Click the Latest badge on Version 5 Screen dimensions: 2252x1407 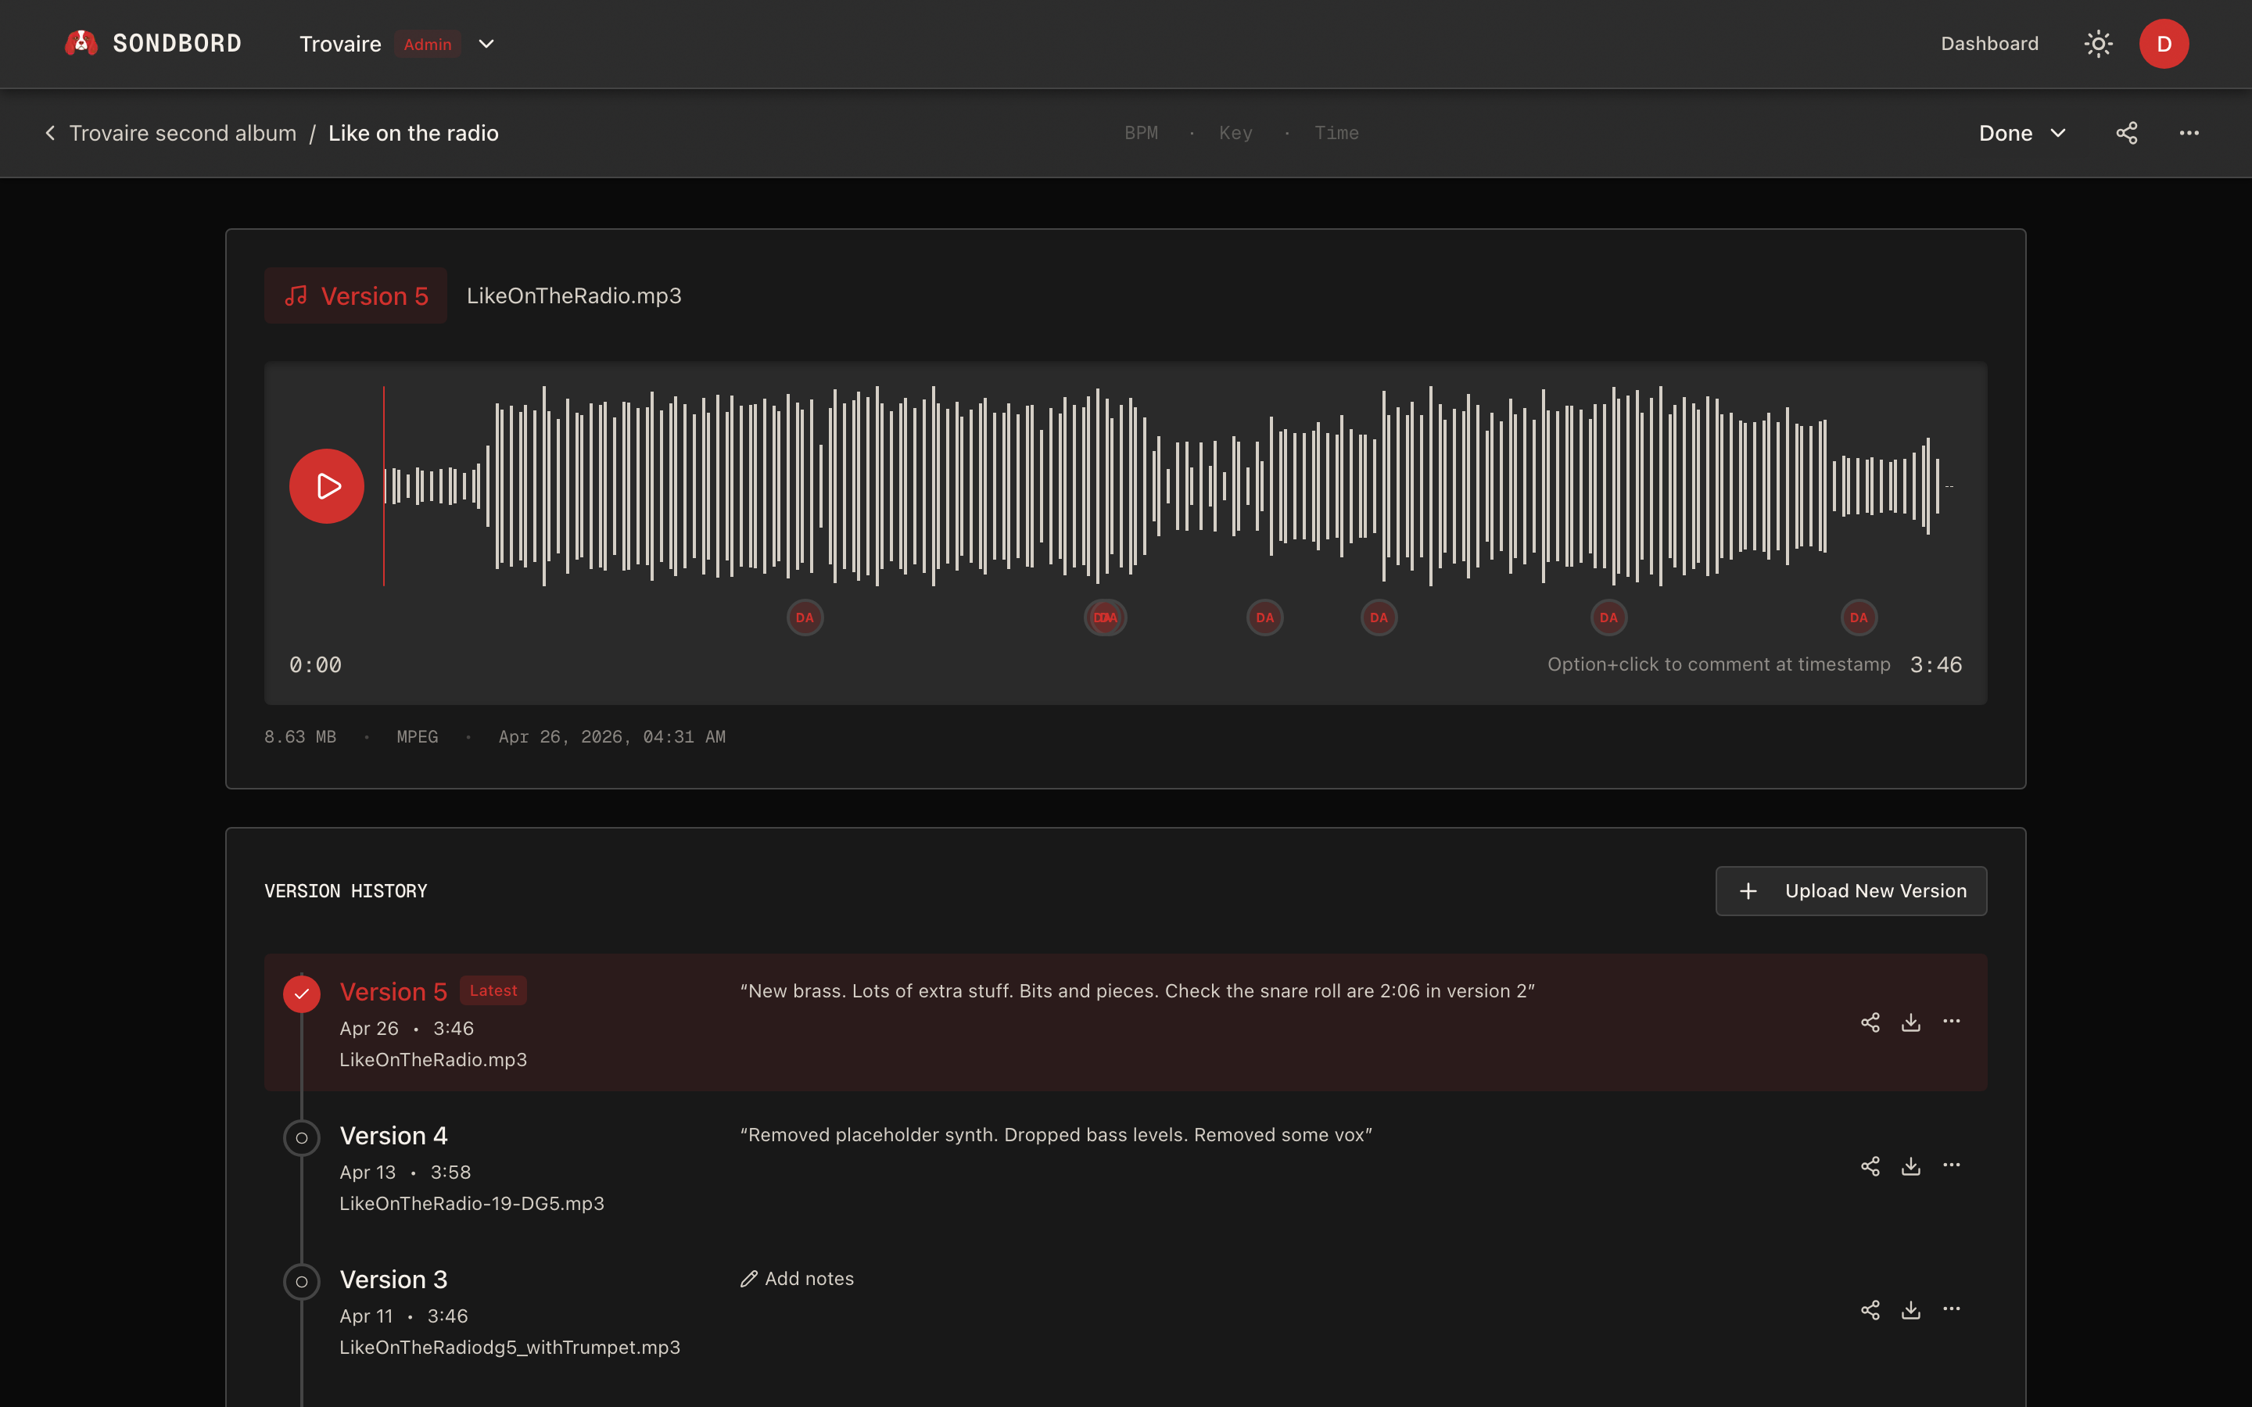point(493,990)
